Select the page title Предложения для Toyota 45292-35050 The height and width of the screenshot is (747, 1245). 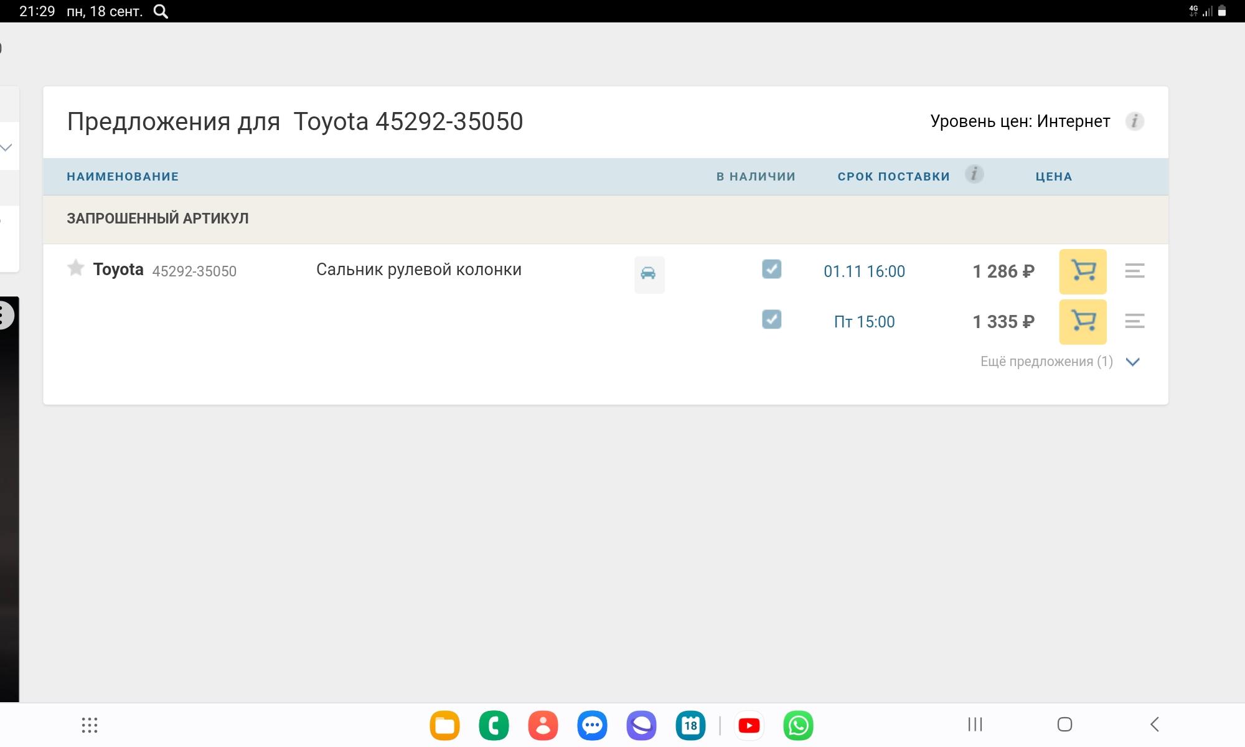pyautogui.click(x=295, y=121)
